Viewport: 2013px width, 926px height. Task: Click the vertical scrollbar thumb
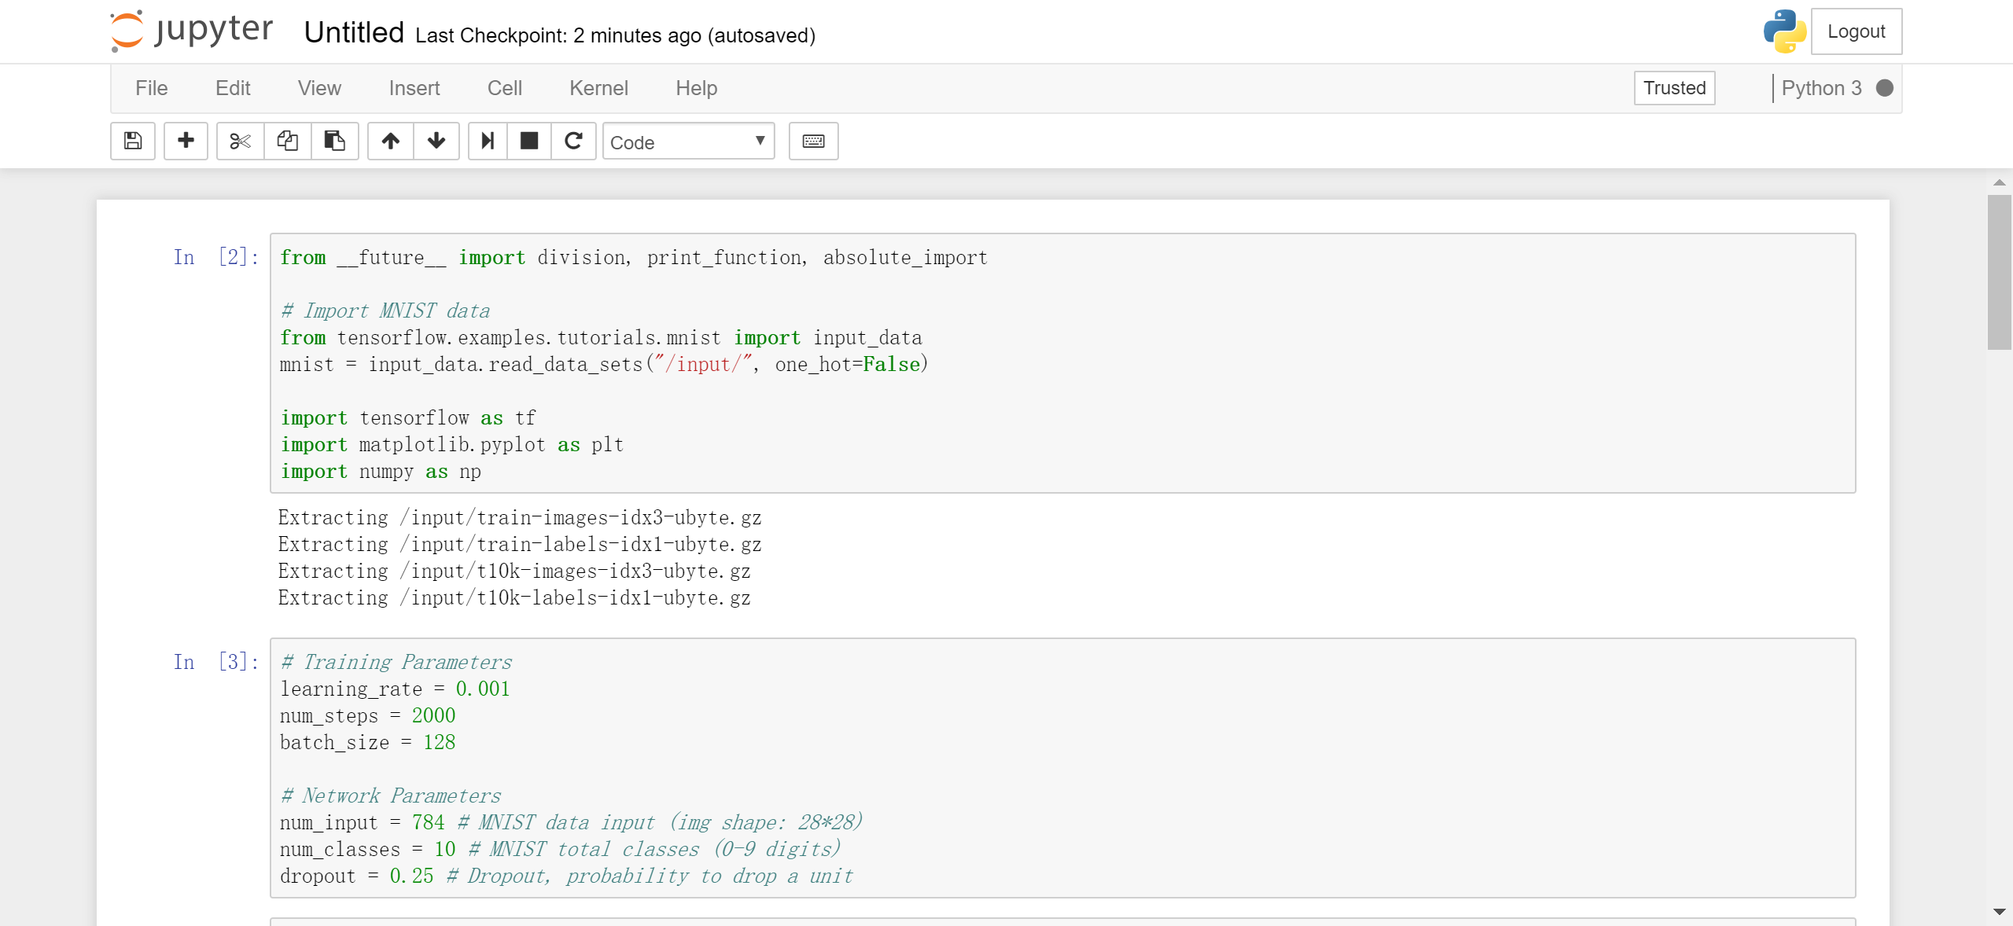point(1999,271)
